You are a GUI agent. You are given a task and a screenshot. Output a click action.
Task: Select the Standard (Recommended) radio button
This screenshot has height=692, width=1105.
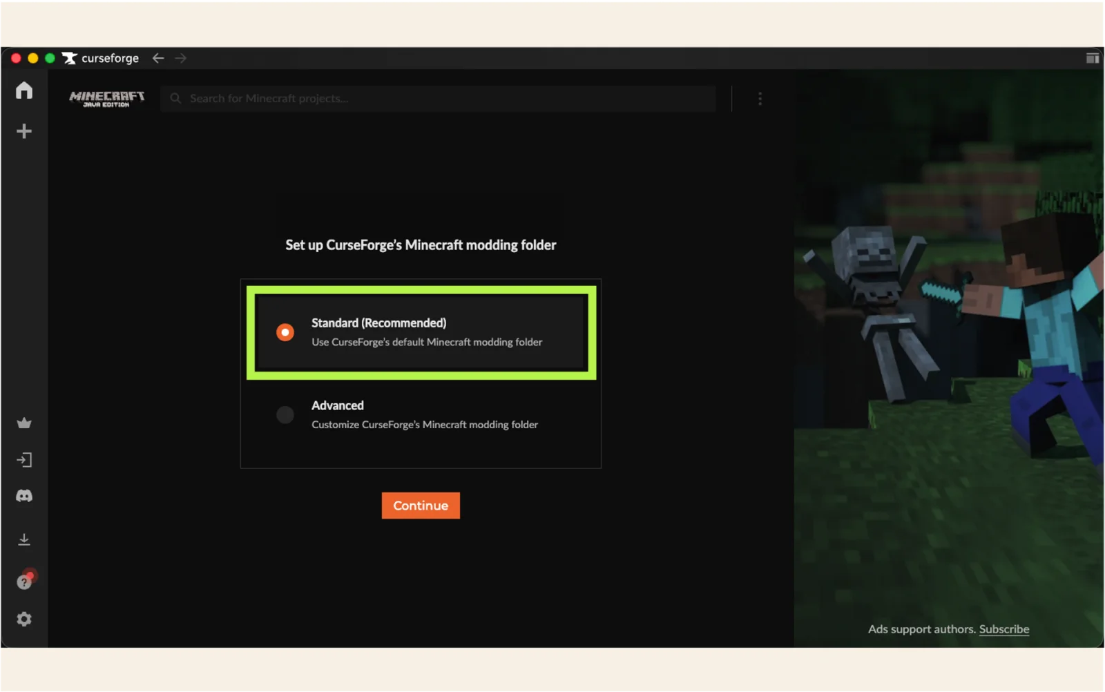[285, 332]
